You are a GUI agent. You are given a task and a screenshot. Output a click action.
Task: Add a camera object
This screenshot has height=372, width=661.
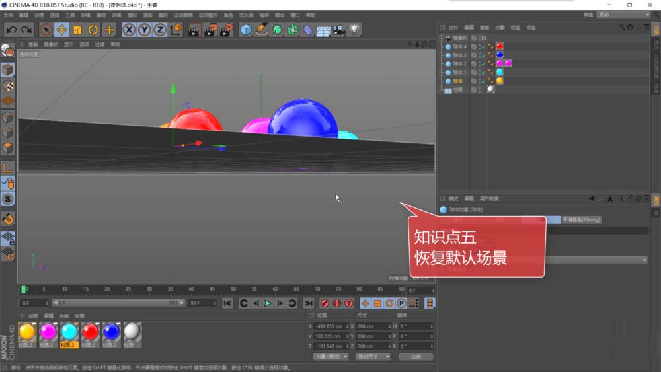339,30
